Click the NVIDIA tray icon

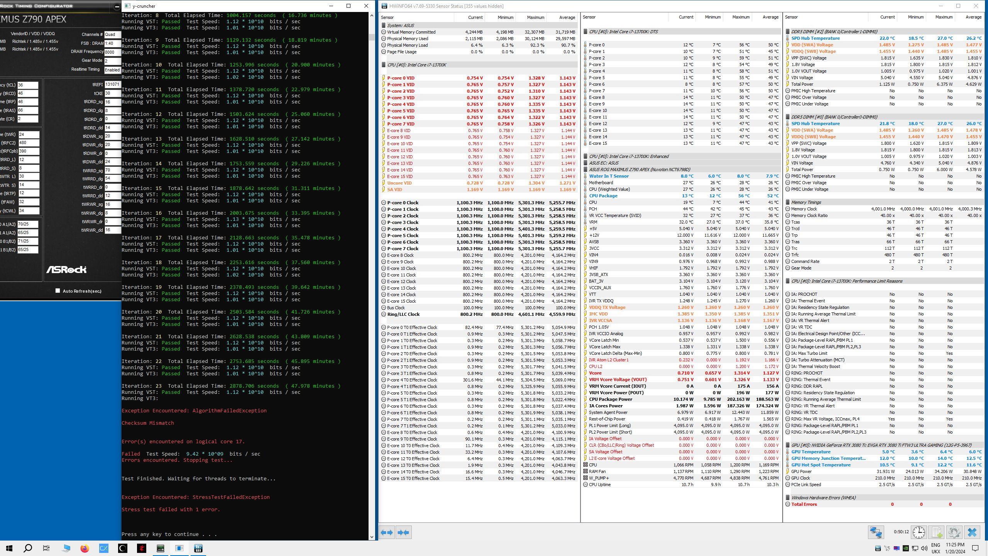905,548
